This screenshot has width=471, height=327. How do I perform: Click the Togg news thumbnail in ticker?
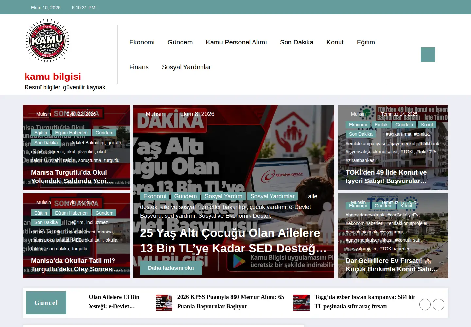pos(302,302)
